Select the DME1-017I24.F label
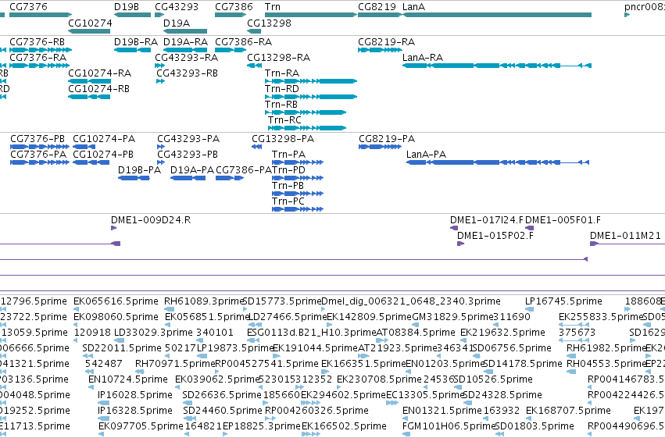Screen dimensions: 665x438 (487, 220)
